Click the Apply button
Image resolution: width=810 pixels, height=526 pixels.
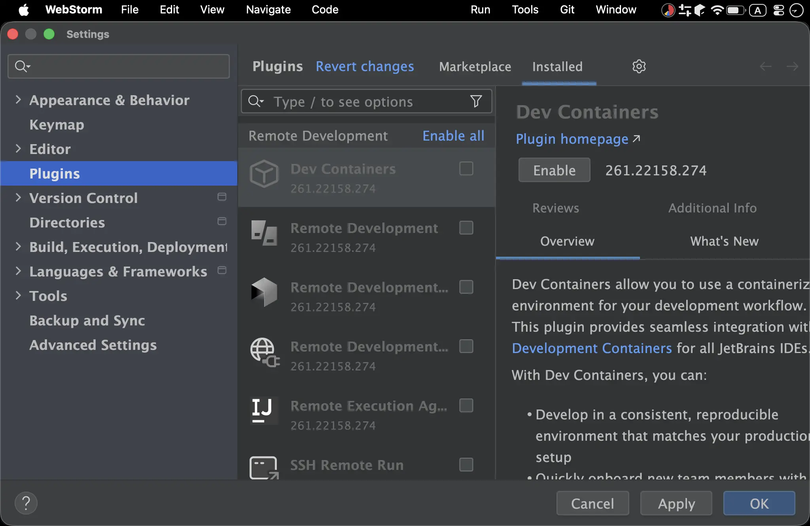[x=676, y=503]
